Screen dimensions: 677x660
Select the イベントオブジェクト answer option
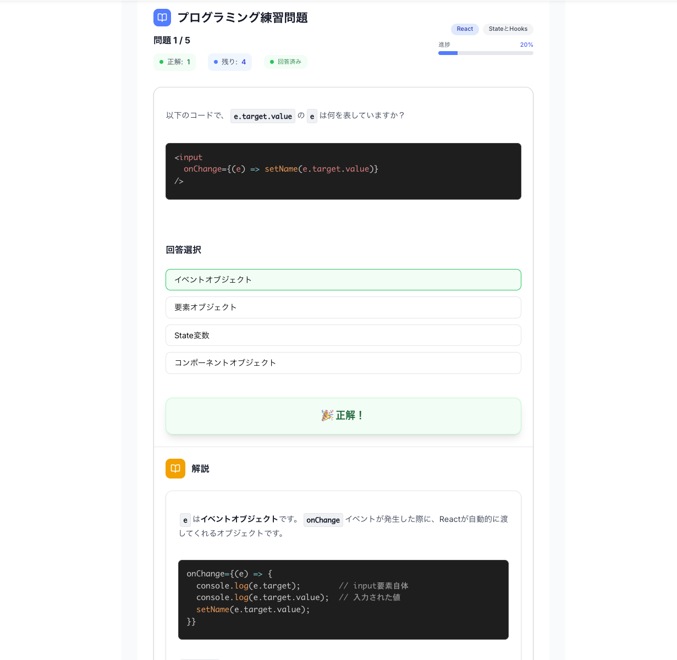point(343,279)
